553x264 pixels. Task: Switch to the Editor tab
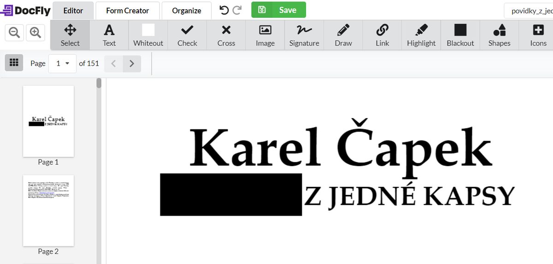coord(73,10)
